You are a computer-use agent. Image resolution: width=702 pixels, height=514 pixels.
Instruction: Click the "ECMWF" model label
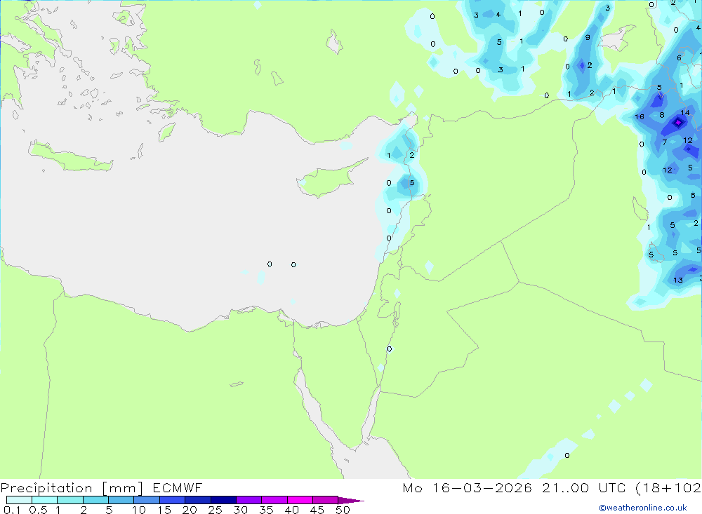coord(178,487)
